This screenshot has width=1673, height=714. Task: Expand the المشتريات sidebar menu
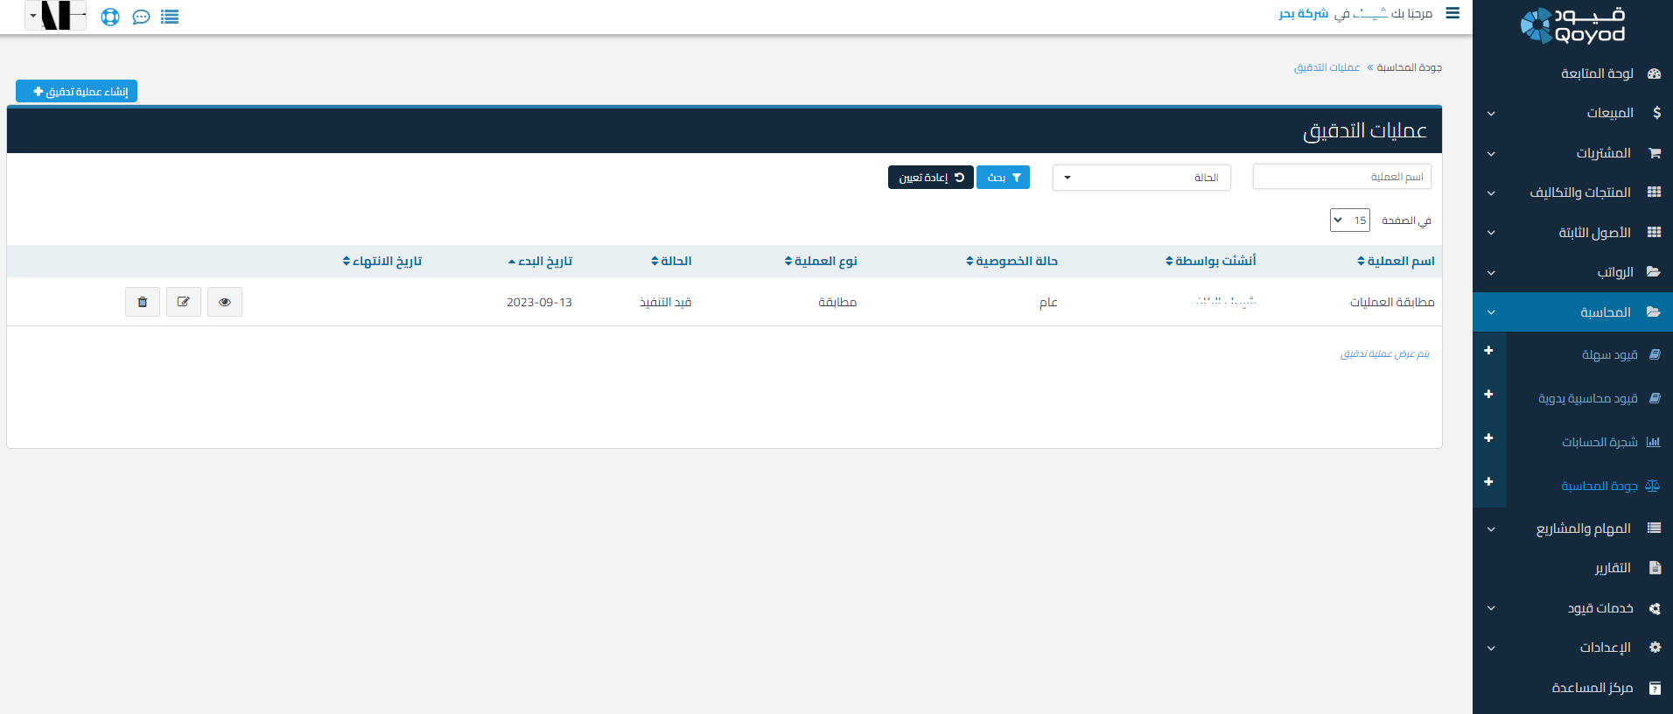1572,153
